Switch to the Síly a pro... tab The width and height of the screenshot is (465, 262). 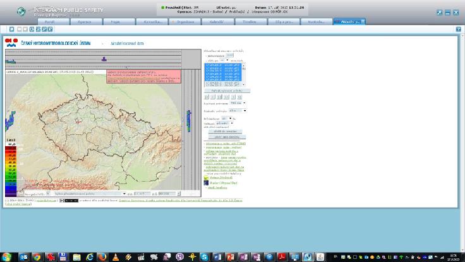click(x=284, y=22)
